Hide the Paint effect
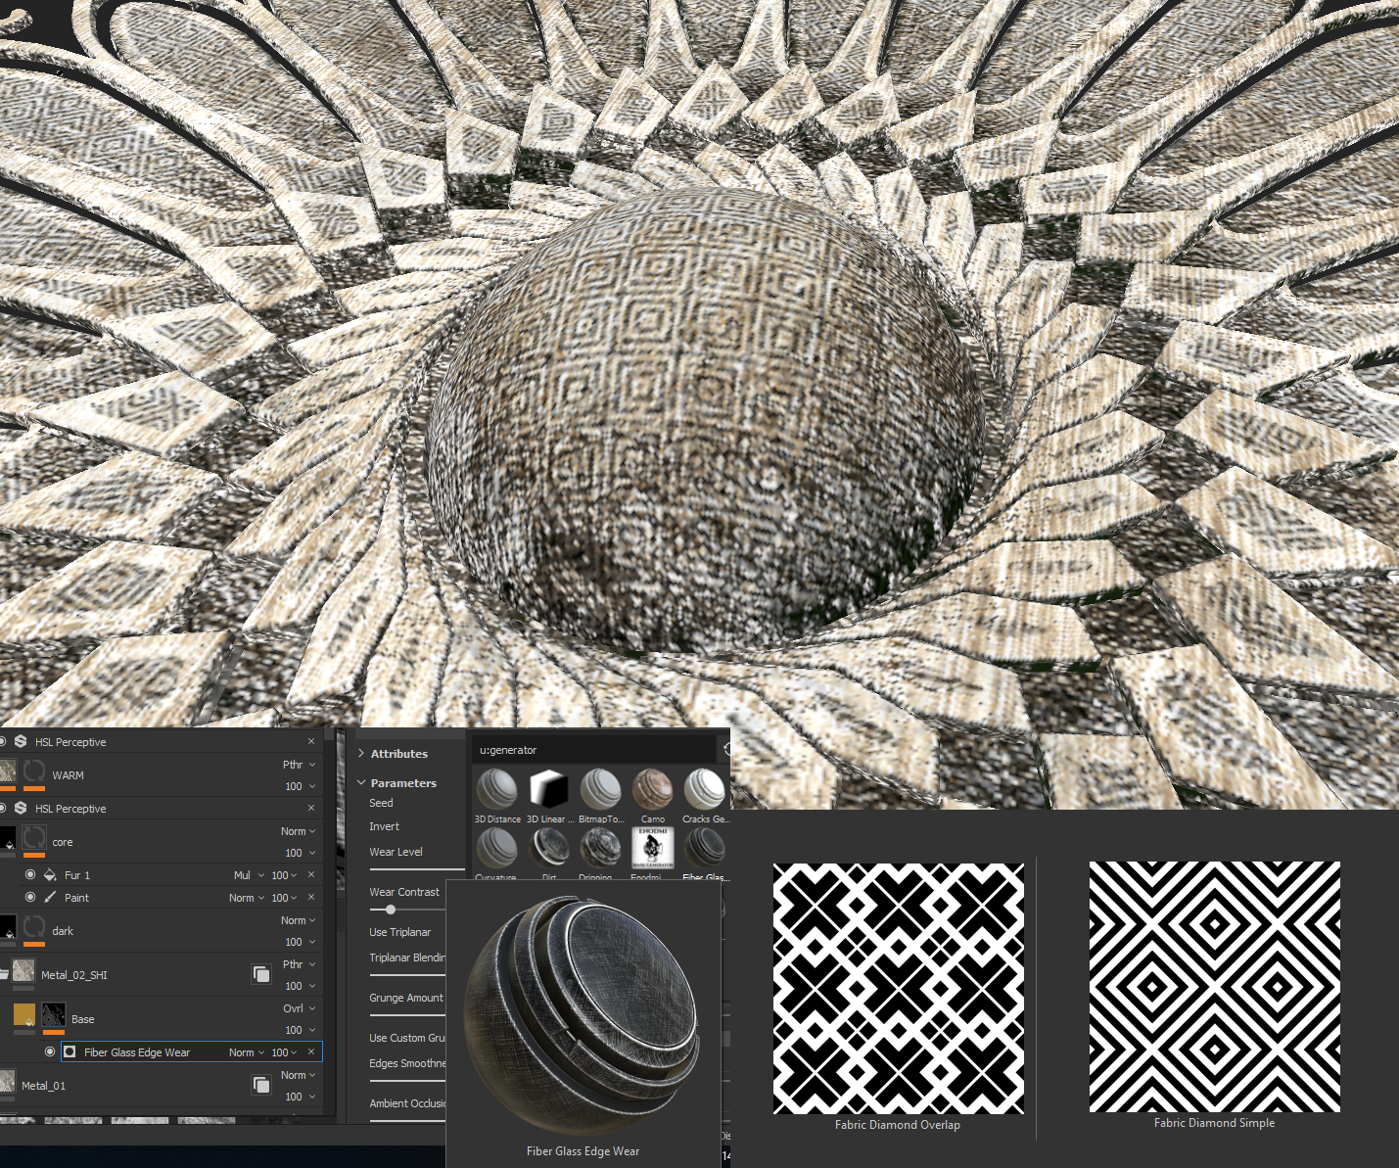Image resolution: width=1399 pixels, height=1168 pixels. (30, 898)
